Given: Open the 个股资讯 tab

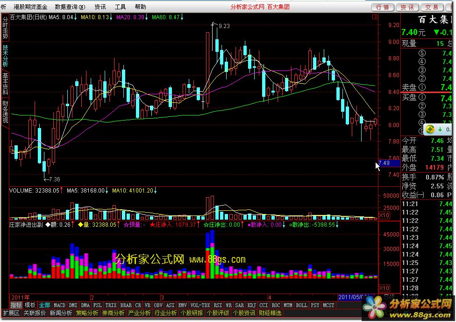Looking at the screenshot, I should click(x=244, y=313).
